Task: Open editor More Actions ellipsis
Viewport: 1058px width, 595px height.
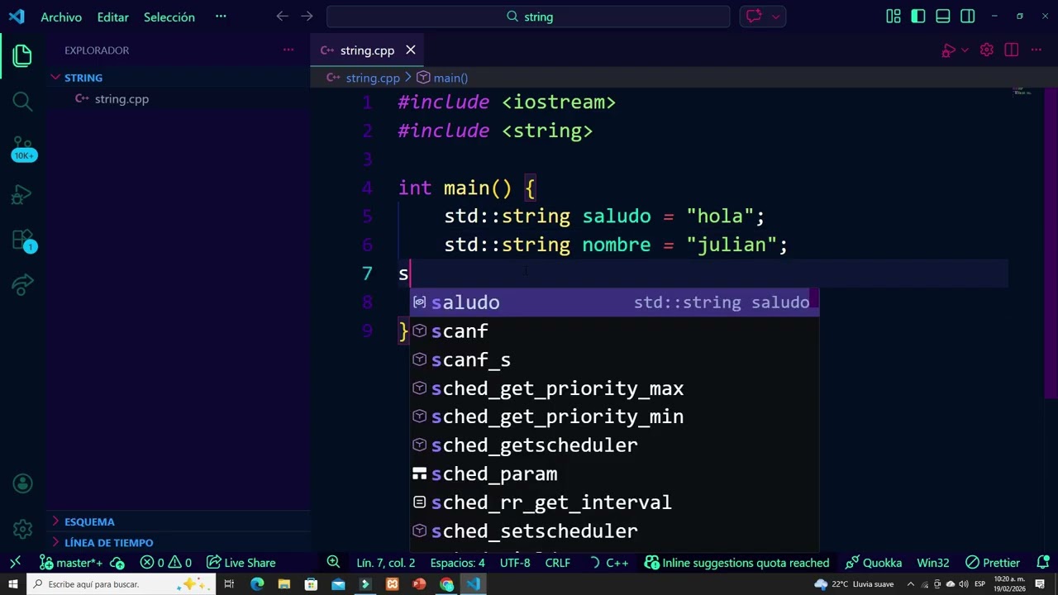Action: (x=1036, y=50)
